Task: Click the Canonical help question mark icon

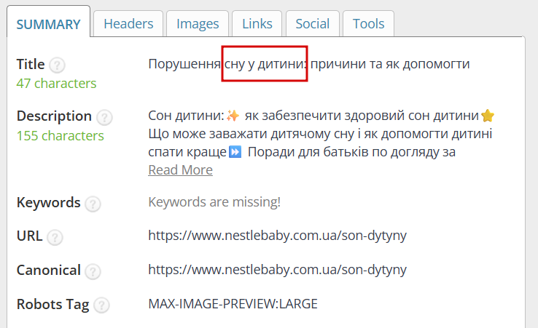Action: coord(93,271)
